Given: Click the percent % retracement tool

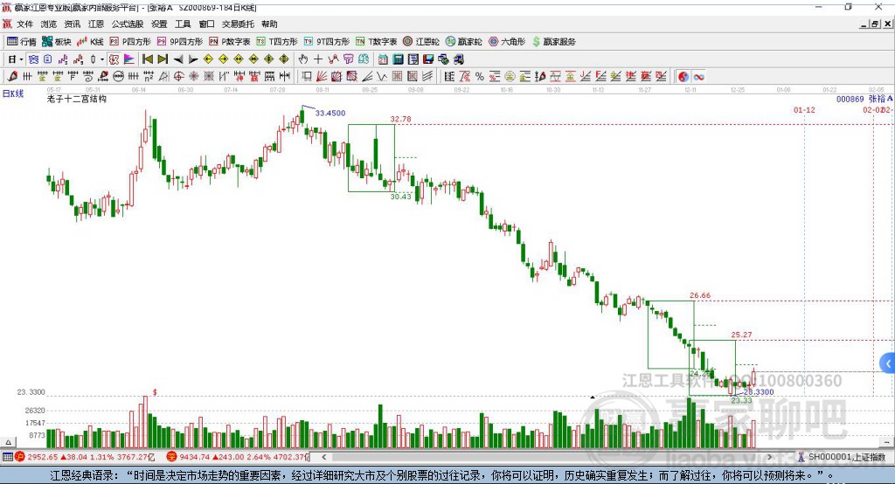Looking at the screenshot, I should click(480, 77).
